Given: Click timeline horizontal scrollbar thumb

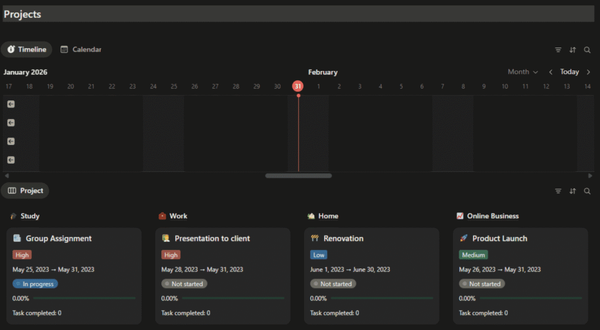Looking at the screenshot, I should pyautogui.click(x=298, y=176).
